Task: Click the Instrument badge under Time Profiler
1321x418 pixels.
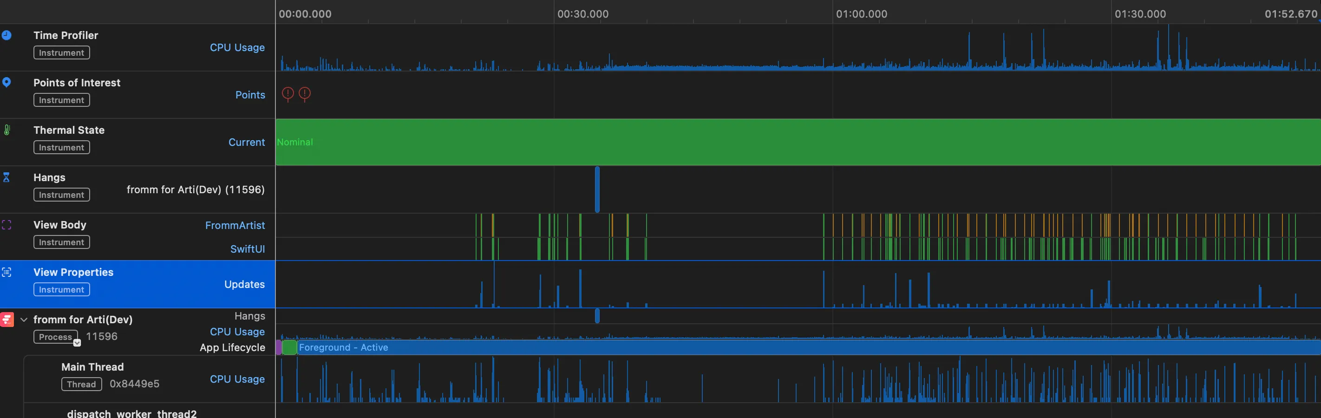Action: [61, 53]
